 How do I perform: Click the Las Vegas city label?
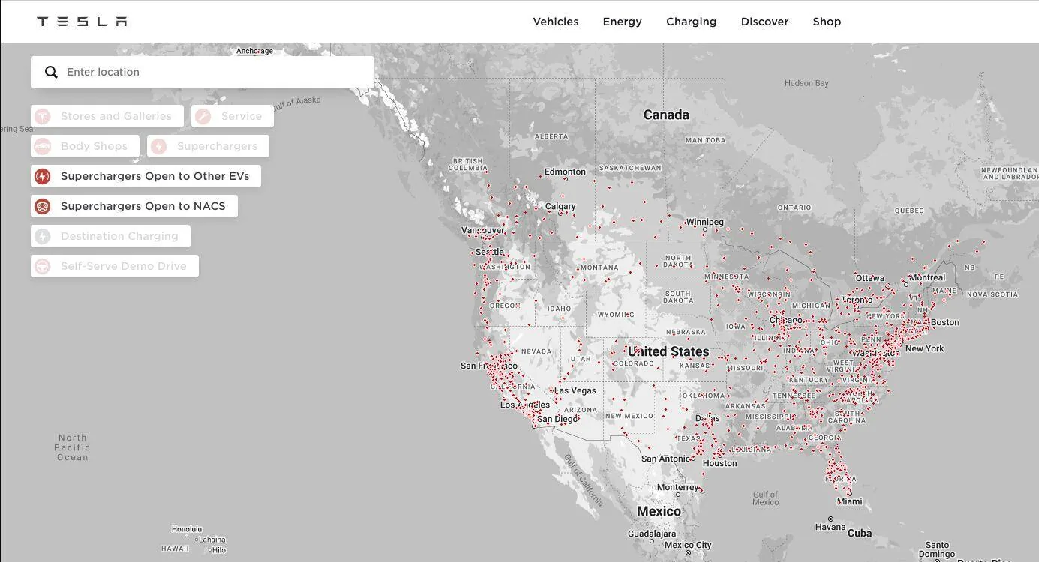click(x=575, y=390)
